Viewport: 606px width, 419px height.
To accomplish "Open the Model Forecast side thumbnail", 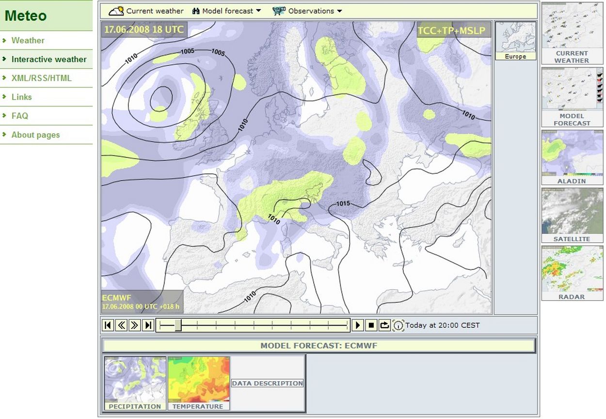I will click(x=572, y=97).
